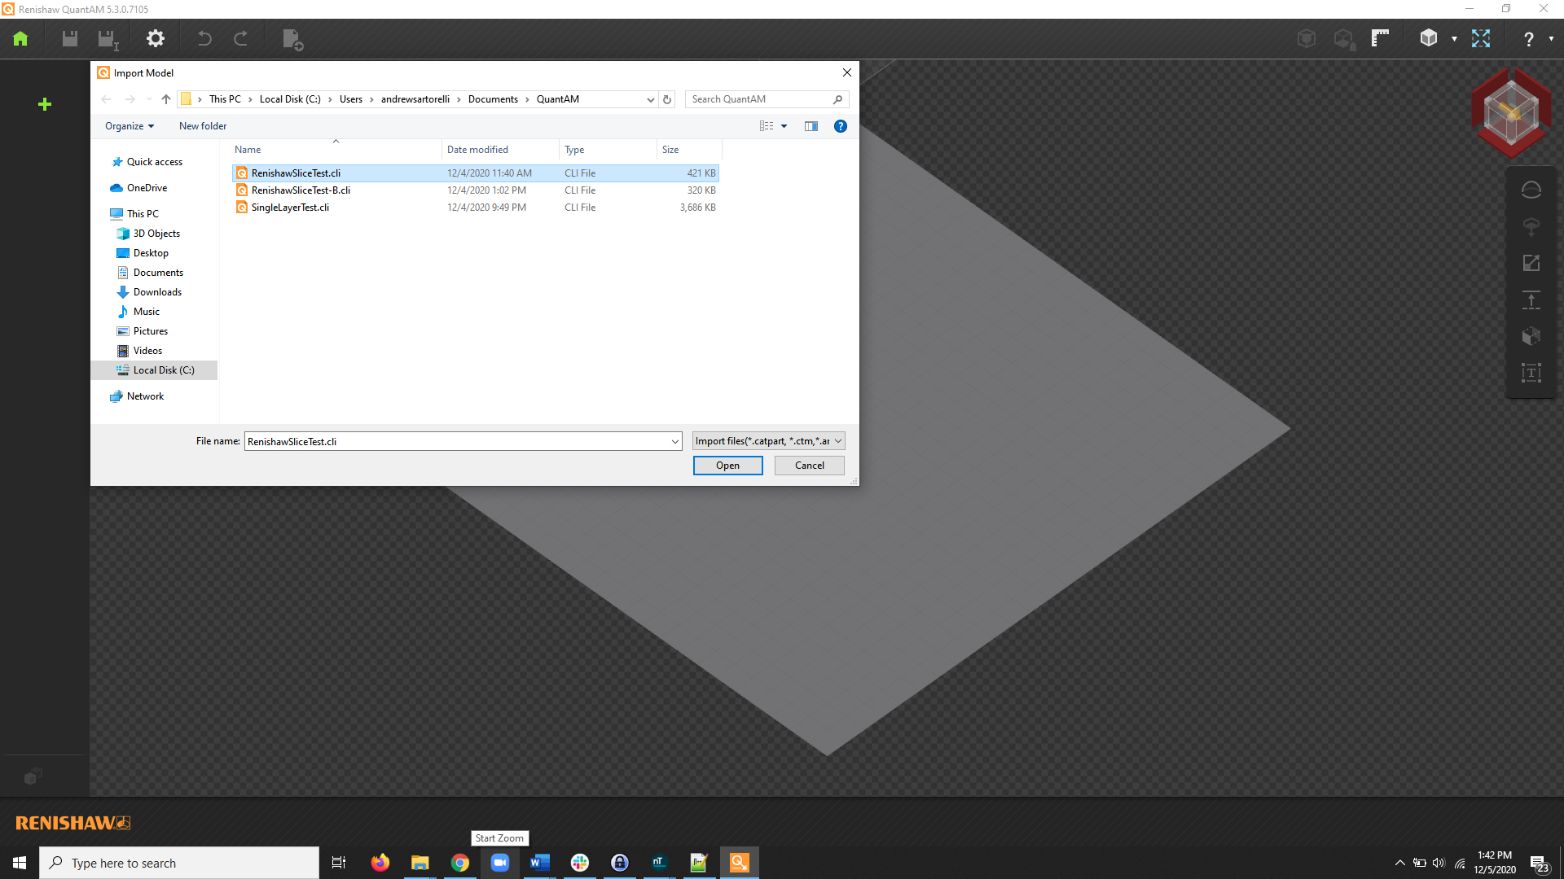The image size is (1564, 879).
Task: Open the file type filter dropdown
Action: click(x=768, y=441)
